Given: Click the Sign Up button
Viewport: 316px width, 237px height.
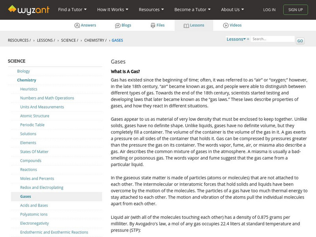Looking at the screenshot, I should 295,9.
